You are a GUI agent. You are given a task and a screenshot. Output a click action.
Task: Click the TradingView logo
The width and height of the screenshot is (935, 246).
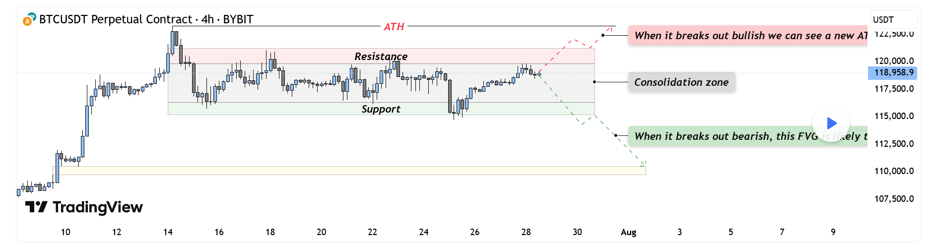coord(84,207)
